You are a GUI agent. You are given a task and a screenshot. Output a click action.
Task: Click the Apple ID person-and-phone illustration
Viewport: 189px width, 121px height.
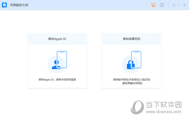57,62
